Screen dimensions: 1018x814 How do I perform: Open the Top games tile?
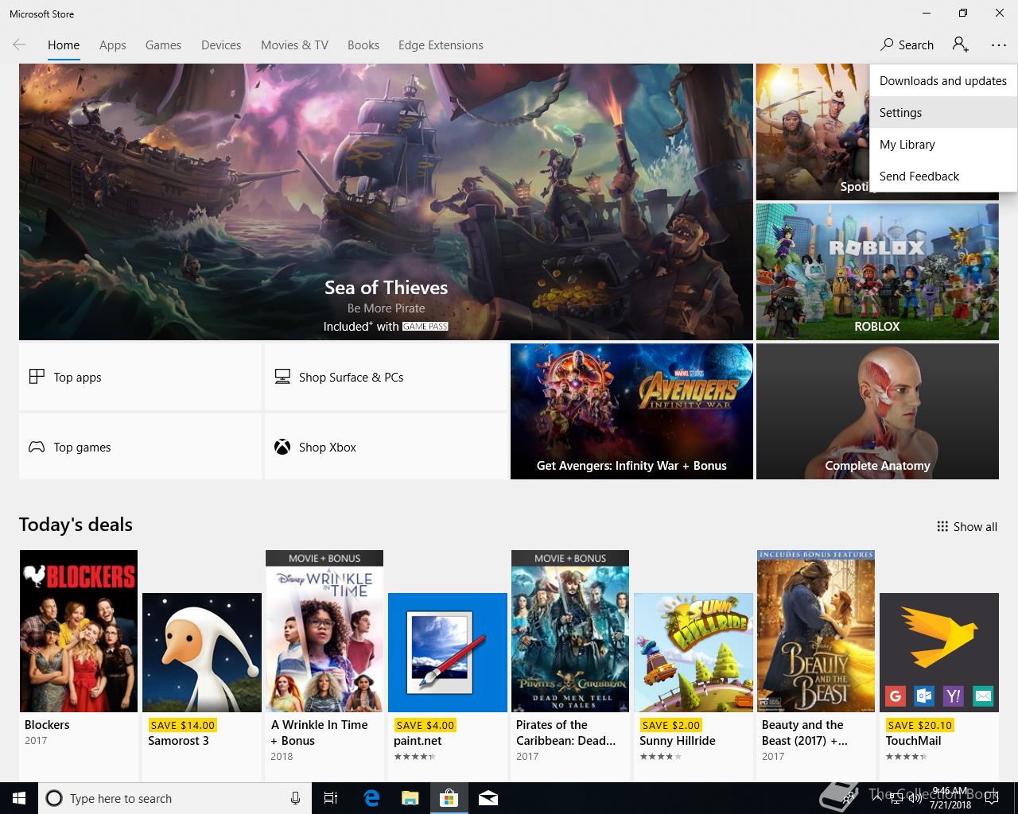tap(140, 447)
